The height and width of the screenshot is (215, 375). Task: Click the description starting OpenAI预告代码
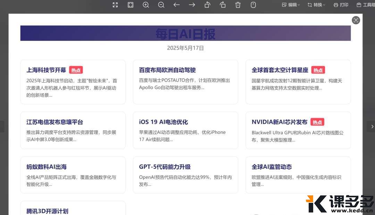(185, 181)
